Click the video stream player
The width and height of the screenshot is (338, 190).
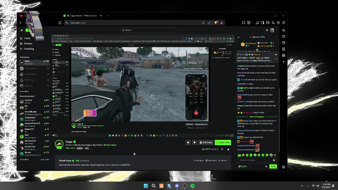pyautogui.click(x=143, y=85)
